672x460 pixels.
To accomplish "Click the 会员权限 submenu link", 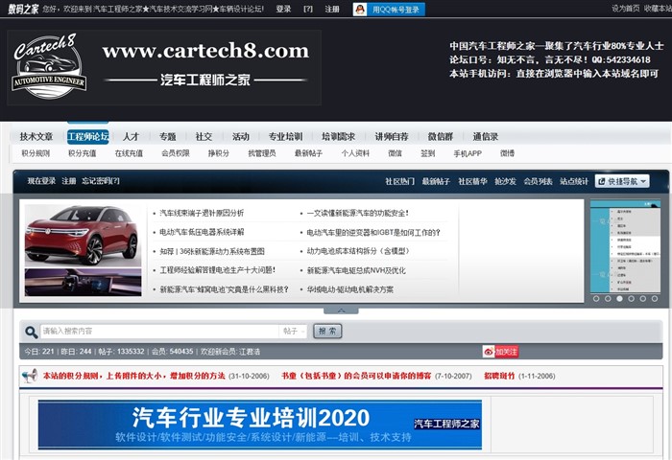I will pyautogui.click(x=176, y=153).
